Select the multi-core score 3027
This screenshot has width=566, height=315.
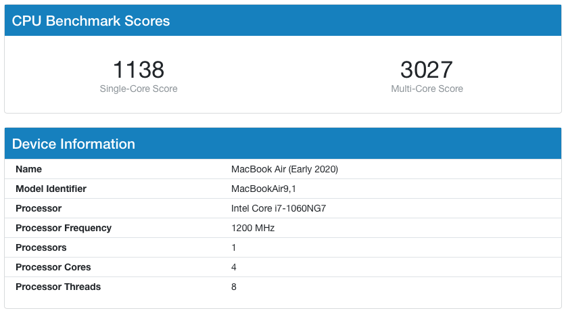click(427, 69)
